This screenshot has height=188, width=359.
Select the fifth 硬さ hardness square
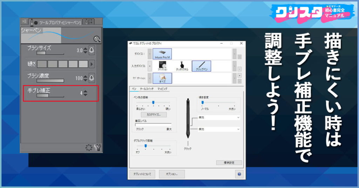point(83,64)
